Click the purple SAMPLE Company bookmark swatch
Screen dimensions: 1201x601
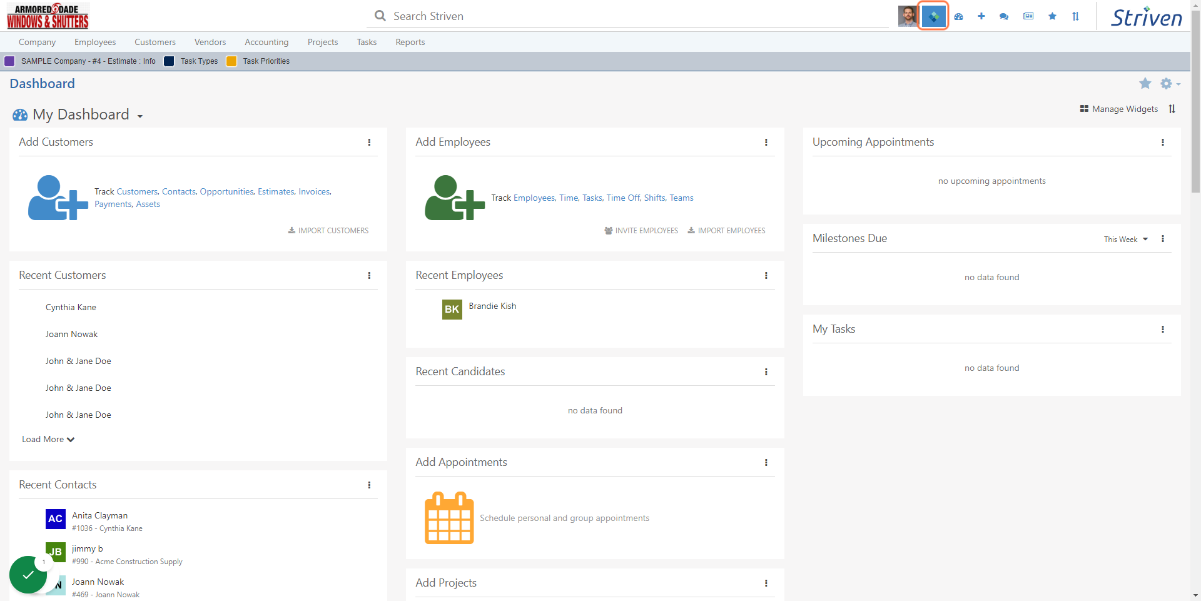pos(10,61)
